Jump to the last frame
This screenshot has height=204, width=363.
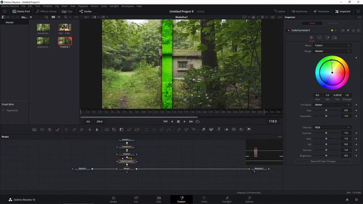(x=191, y=121)
